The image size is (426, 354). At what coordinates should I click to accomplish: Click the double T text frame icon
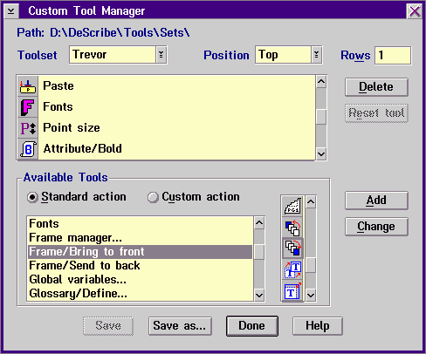pos(292,269)
